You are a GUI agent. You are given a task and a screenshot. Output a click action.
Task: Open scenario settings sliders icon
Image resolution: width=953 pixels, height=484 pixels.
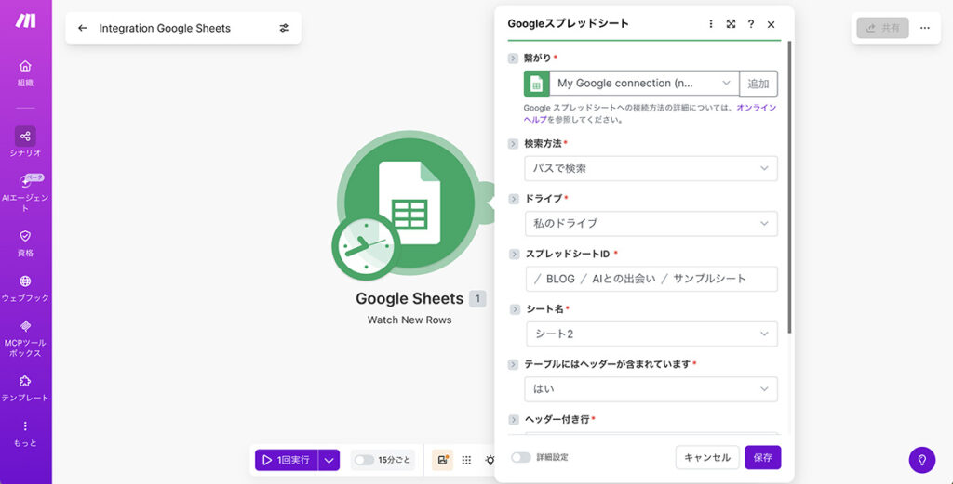pyautogui.click(x=284, y=28)
